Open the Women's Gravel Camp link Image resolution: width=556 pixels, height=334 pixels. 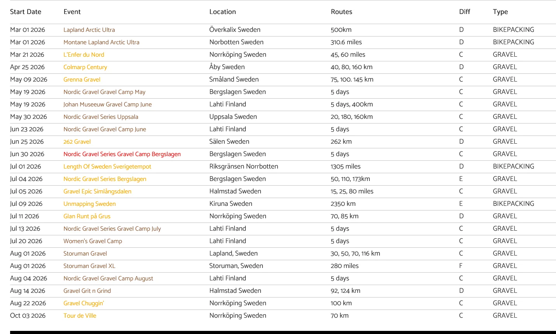tap(93, 241)
